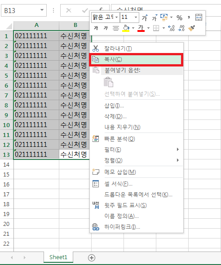Screen dimensions: 221x265
Task: Click the center alignment icon
Action: [x=116, y=28]
